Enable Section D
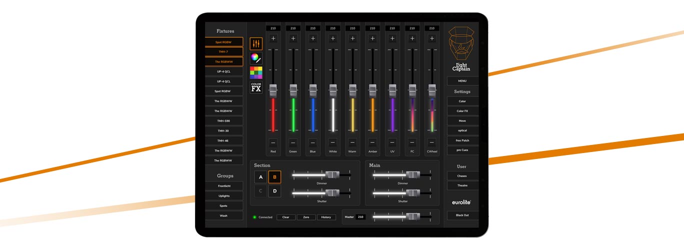Image resolution: width=684 pixels, height=250 pixels. 274,191
